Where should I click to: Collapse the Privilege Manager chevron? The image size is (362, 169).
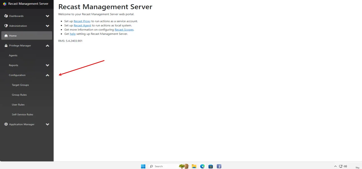coord(48,46)
